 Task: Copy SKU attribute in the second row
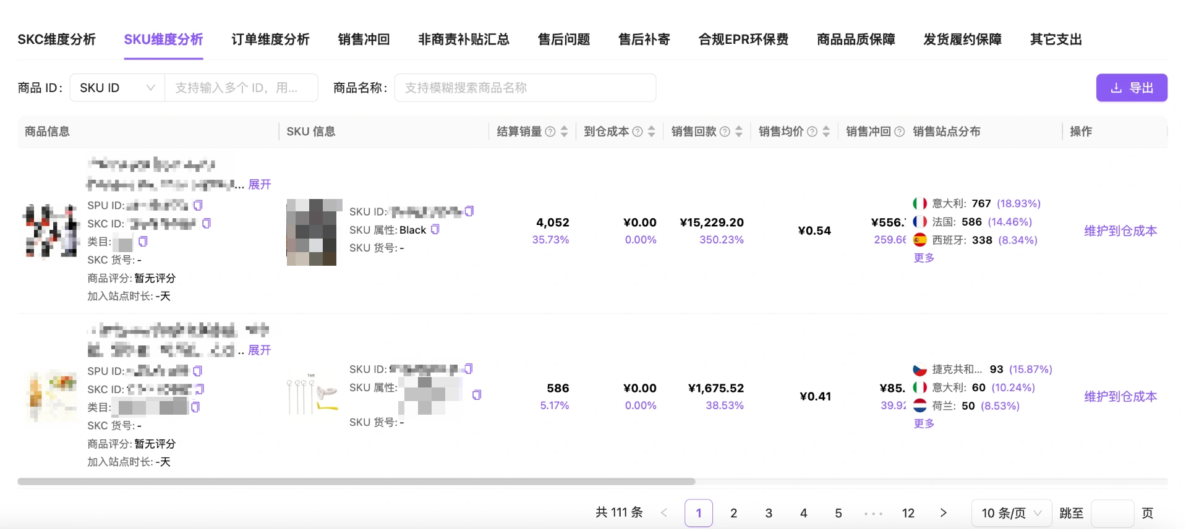pyautogui.click(x=476, y=395)
